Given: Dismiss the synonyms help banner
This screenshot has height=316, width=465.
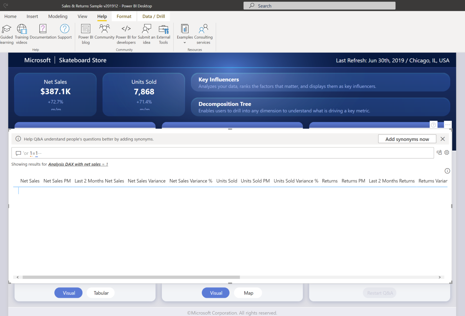Looking at the screenshot, I should coord(443,139).
